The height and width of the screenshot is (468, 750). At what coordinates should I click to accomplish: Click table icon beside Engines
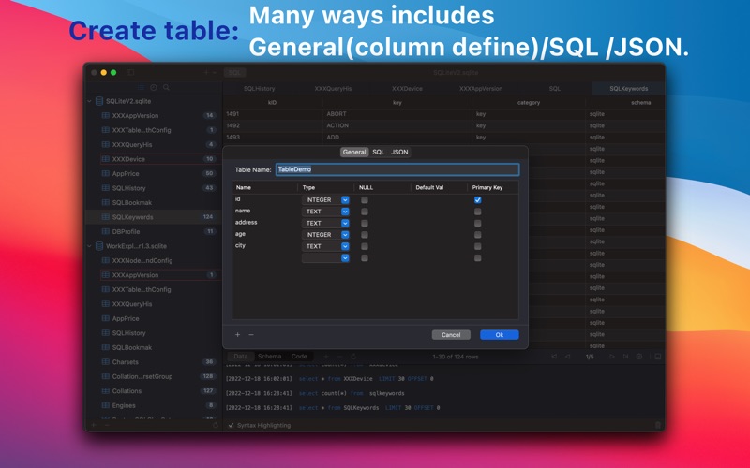106,405
